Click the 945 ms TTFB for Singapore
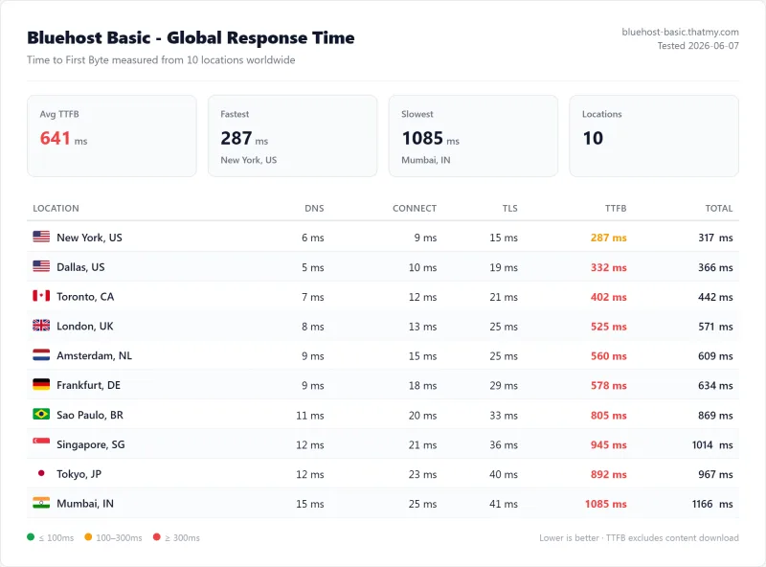This screenshot has height=567, width=766. 608,444
